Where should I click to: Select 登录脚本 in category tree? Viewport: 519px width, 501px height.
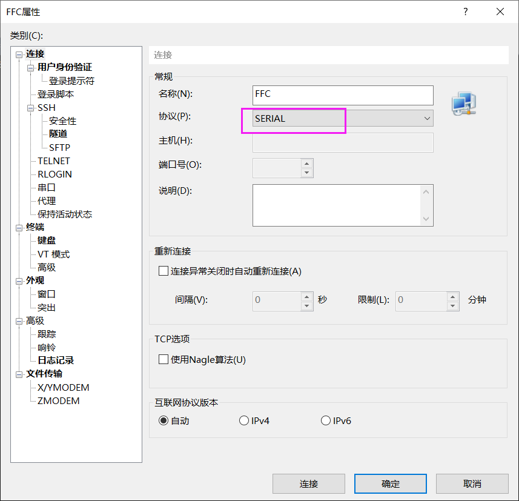[x=56, y=95]
